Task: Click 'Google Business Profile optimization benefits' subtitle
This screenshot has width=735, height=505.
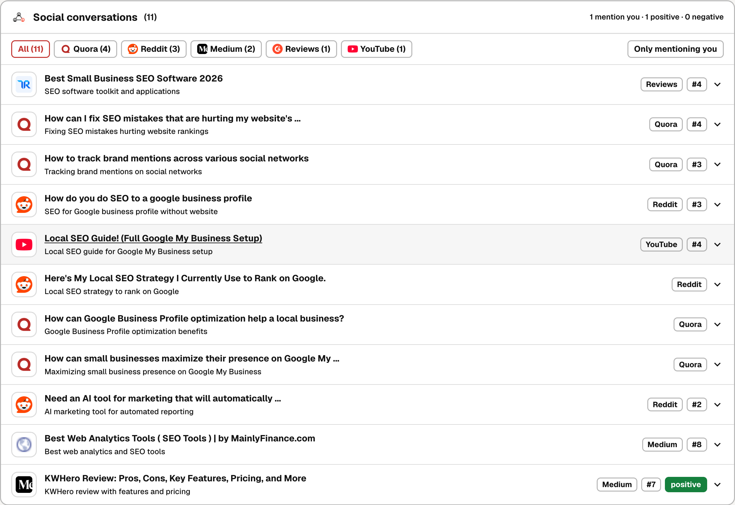Action: pyautogui.click(x=126, y=331)
